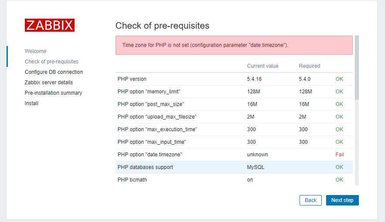Click the Required column header

[x=310, y=66]
